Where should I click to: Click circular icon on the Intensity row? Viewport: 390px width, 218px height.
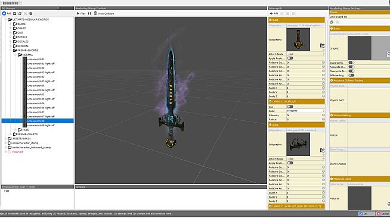pyautogui.click(x=323, y=115)
